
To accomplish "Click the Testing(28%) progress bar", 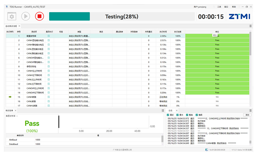I will pyautogui.click(x=122, y=16).
